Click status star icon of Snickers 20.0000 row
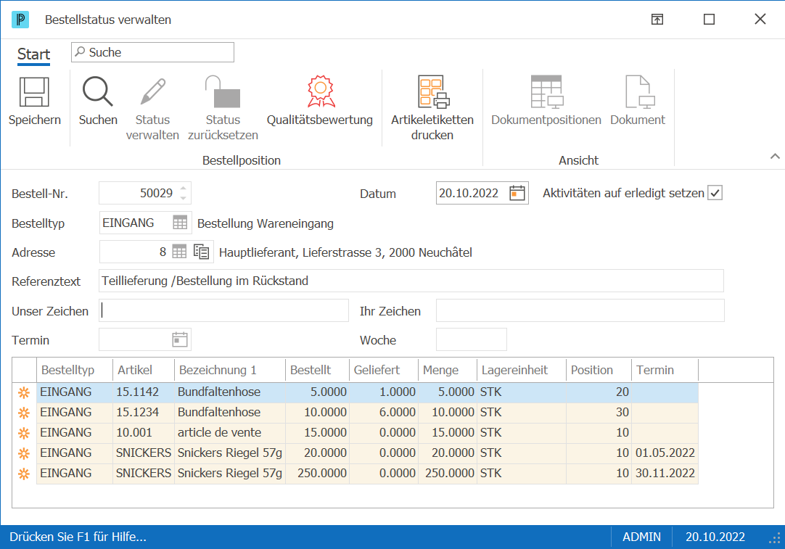Viewport: 785px width, 549px height. point(23,453)
